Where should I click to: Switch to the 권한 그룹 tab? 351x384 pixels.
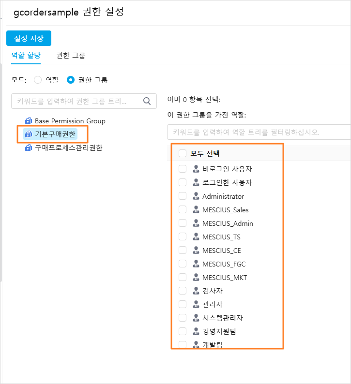pyautogui.click(x=71, y=56)
